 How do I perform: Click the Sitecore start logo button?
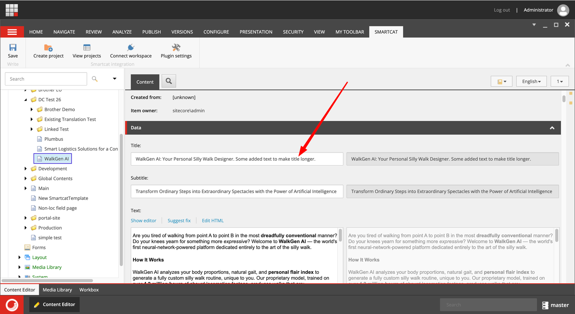coord(12,305)
